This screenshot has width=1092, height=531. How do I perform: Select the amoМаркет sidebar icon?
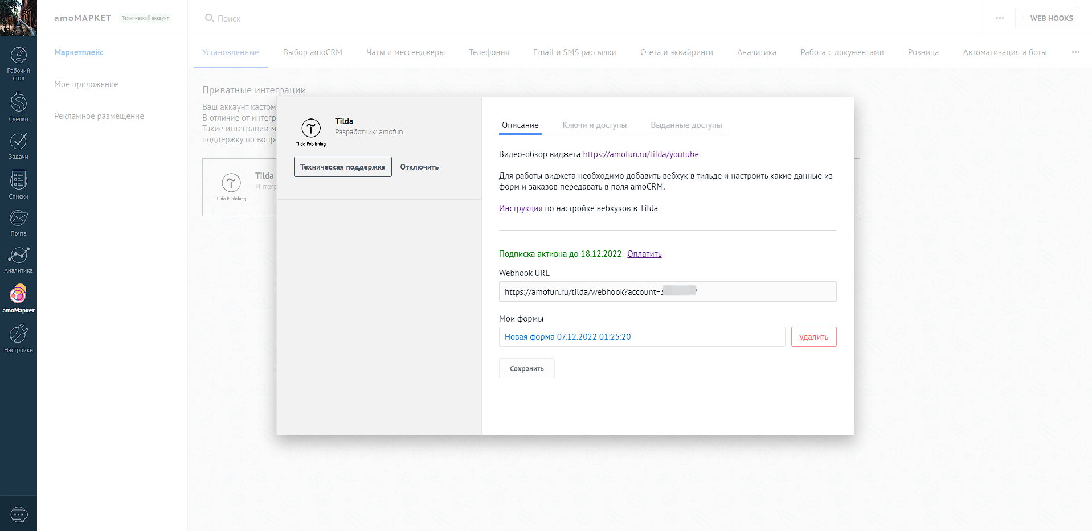pos(19,295)
